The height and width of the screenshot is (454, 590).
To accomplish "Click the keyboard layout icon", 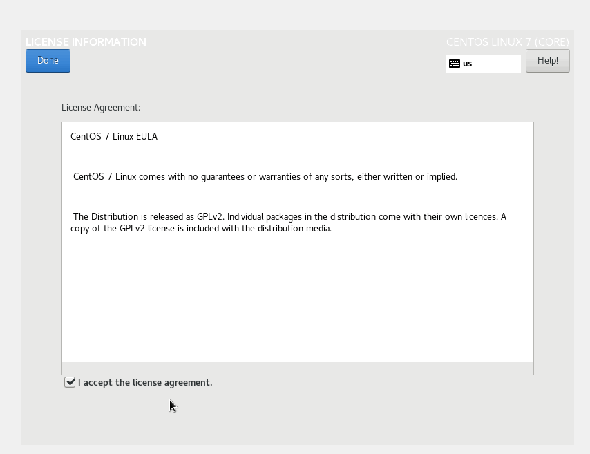I will [454, 64].
